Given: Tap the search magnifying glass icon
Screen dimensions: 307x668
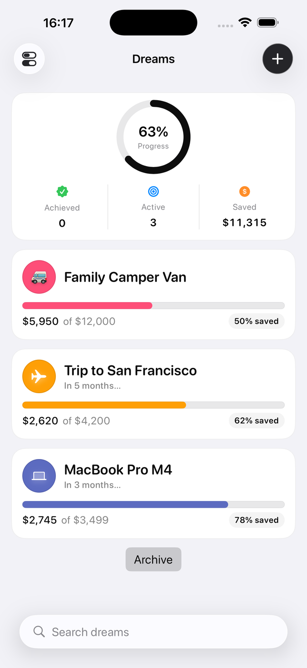Looking at the screenshot, I should [x=39, y=632].
